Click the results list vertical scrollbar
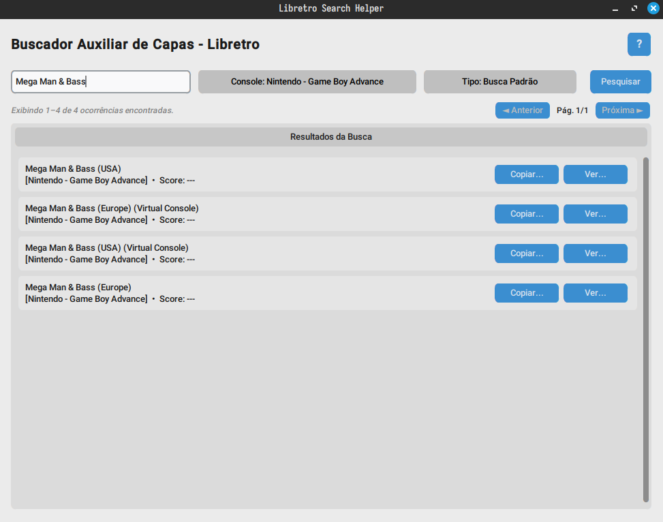The height and width of the screenshot is (522, 663). (x=646, y=330)
